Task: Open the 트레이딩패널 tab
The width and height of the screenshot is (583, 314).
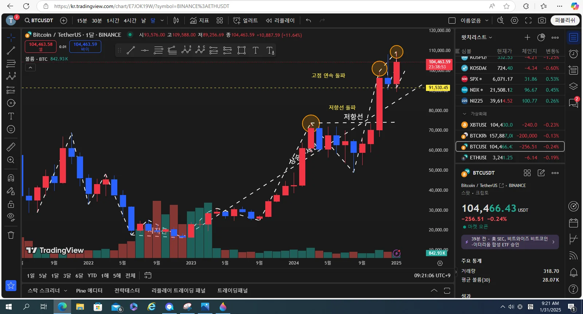Action: [232, 290]
